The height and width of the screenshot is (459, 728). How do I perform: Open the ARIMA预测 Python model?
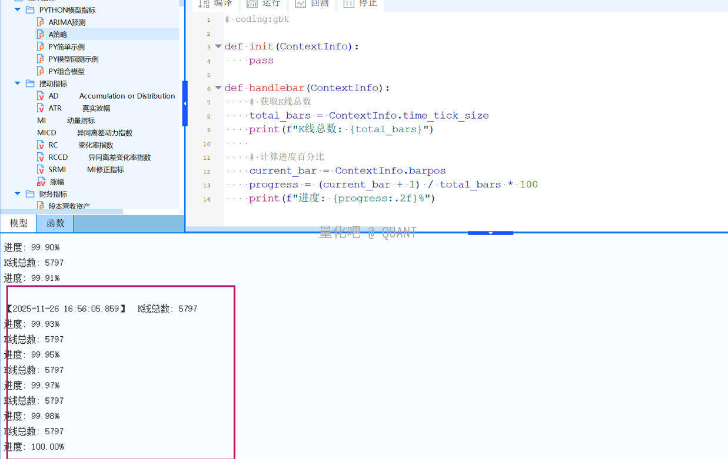[67, 22]
